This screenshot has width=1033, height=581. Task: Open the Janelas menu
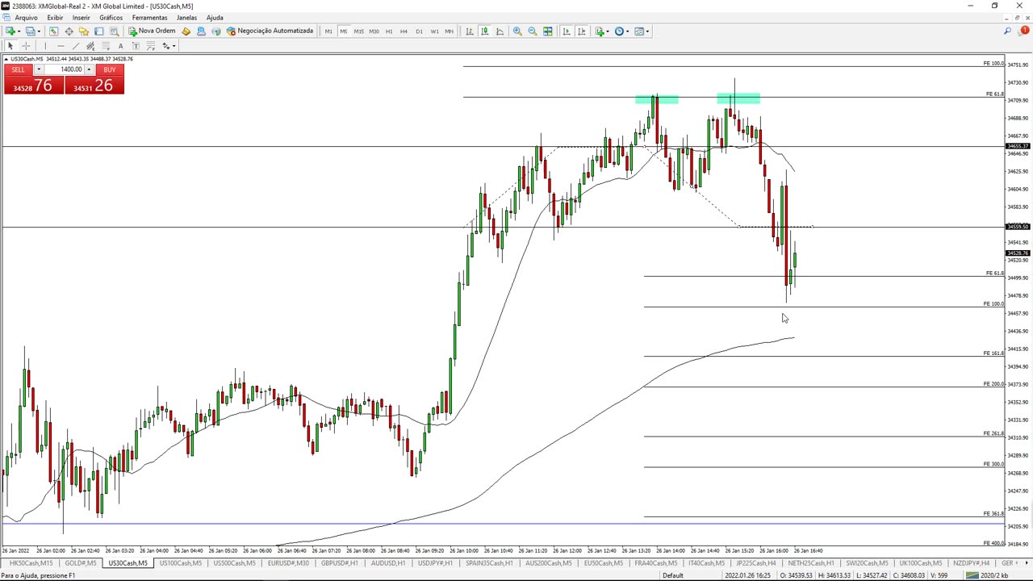[x=186, y=18]
